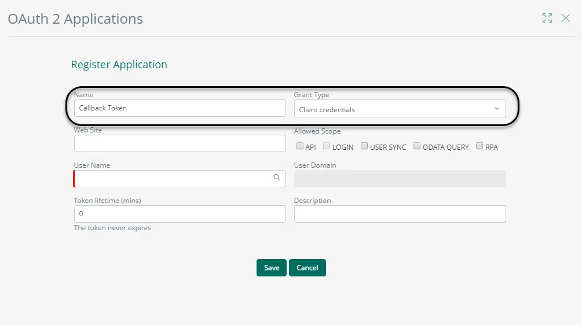Image resolution: width=582 pixels, height=325 pixels.
Task: Cancel the application registration
Action: 308,268
